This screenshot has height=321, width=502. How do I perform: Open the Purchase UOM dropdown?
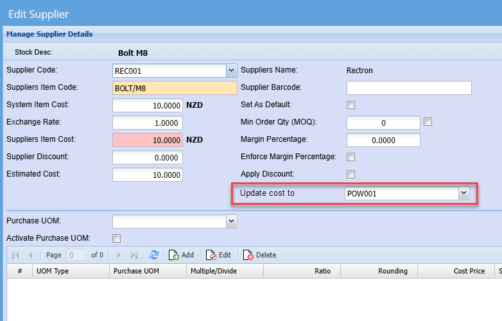pos(231,221)
